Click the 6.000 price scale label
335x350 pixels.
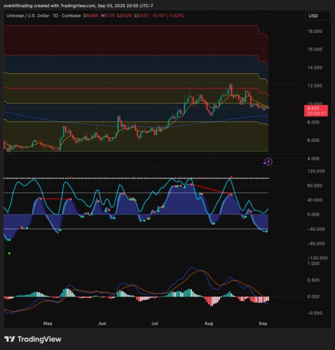313,140
